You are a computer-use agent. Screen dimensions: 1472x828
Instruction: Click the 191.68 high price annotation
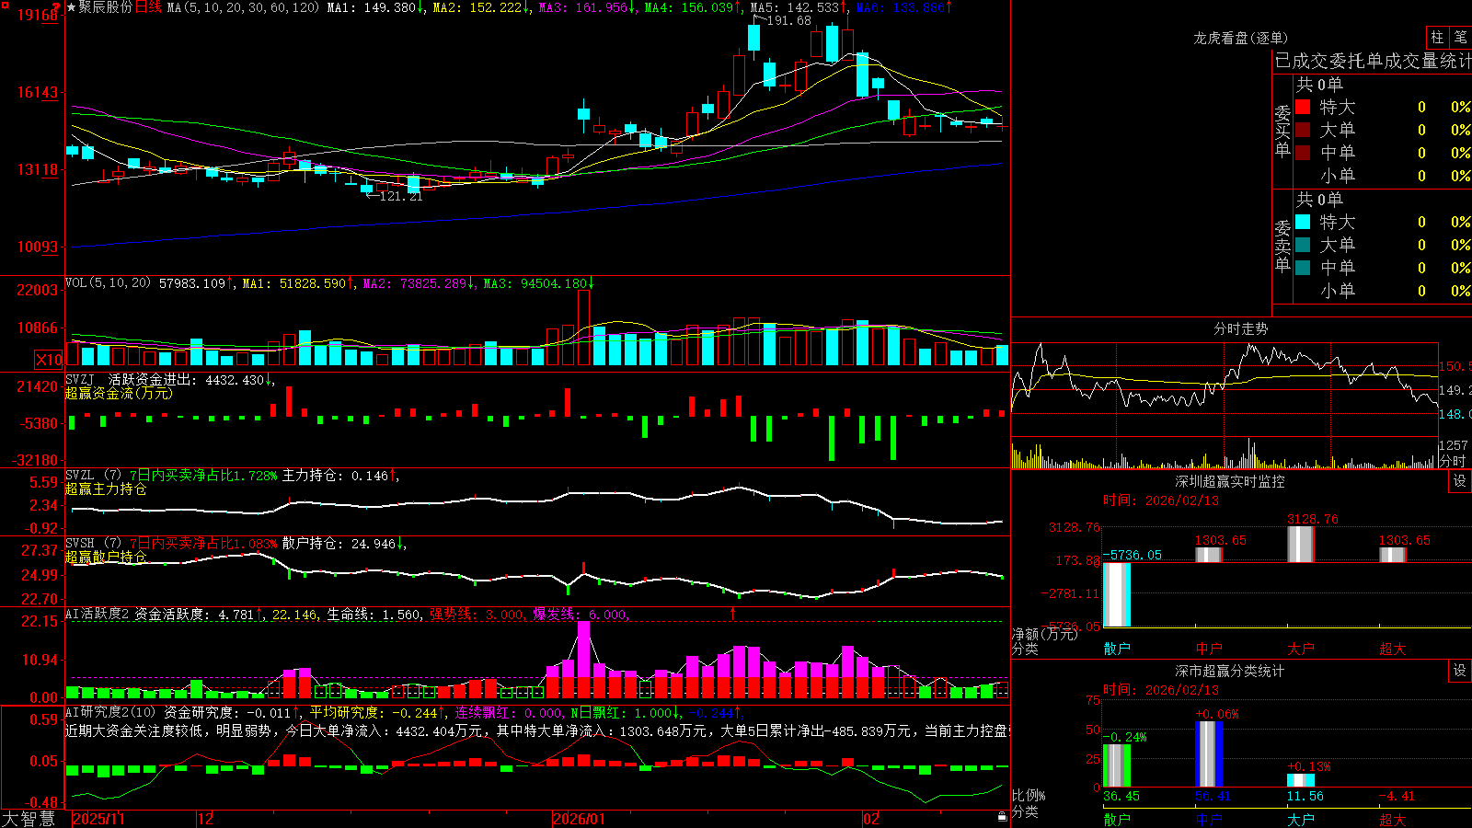788,20
